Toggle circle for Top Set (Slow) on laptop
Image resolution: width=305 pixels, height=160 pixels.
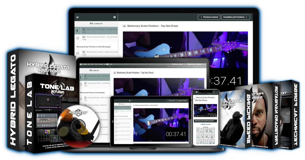[81, 84]
